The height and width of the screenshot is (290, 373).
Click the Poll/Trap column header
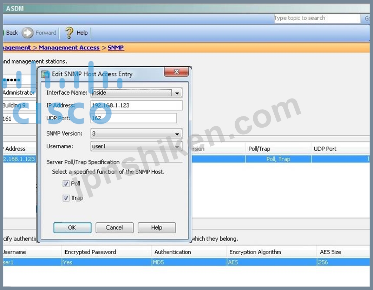pos(278,149)
